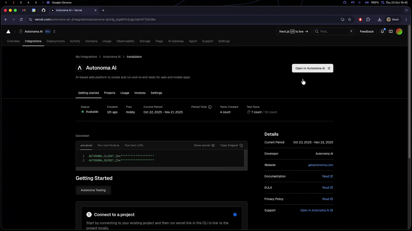Open the team switcher arrows beside Autonoma AI
412x231 pixels.
point(54,31)
